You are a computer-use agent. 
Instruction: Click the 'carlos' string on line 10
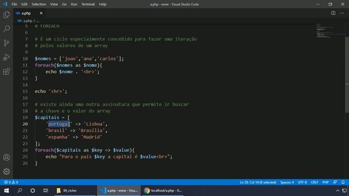(x=108, y=59)
